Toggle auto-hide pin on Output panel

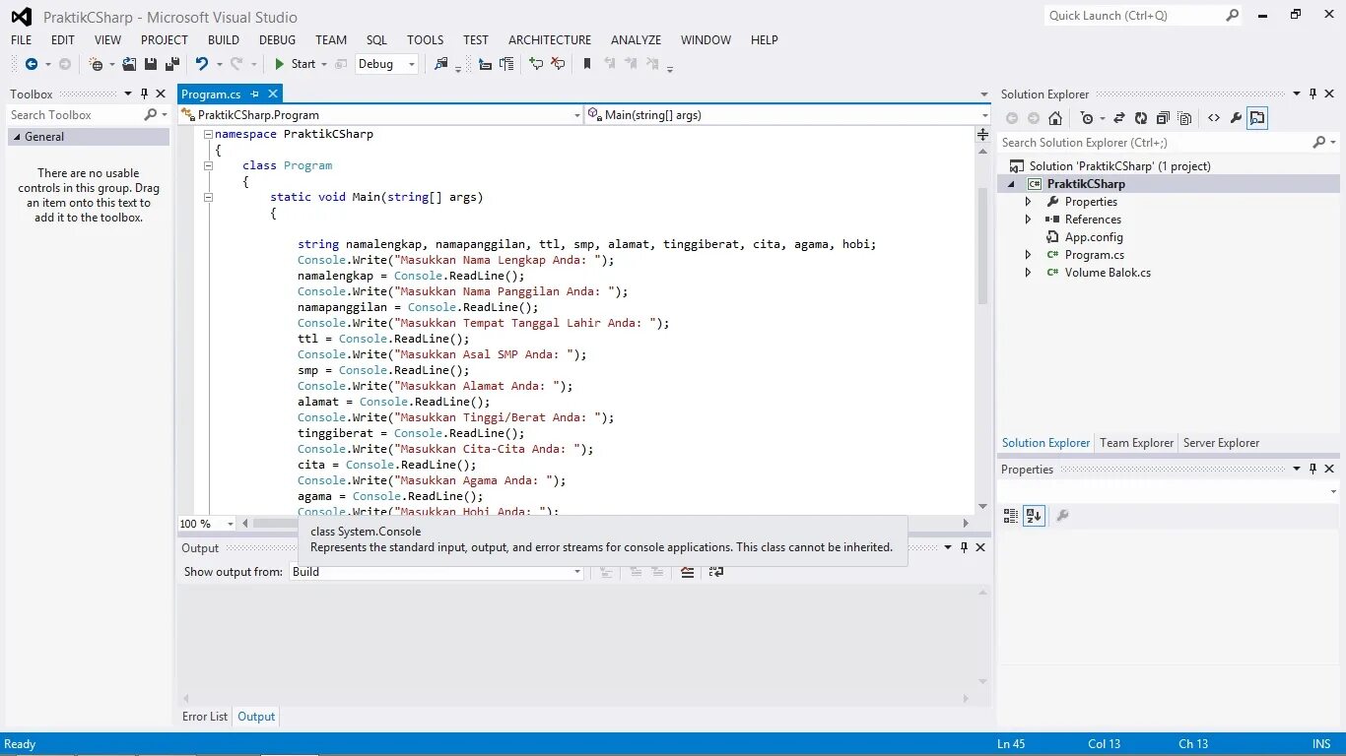(x=964, y=548)
